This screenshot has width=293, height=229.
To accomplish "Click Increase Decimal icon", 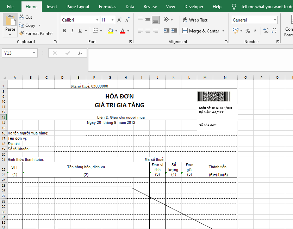I will (266, 31).
